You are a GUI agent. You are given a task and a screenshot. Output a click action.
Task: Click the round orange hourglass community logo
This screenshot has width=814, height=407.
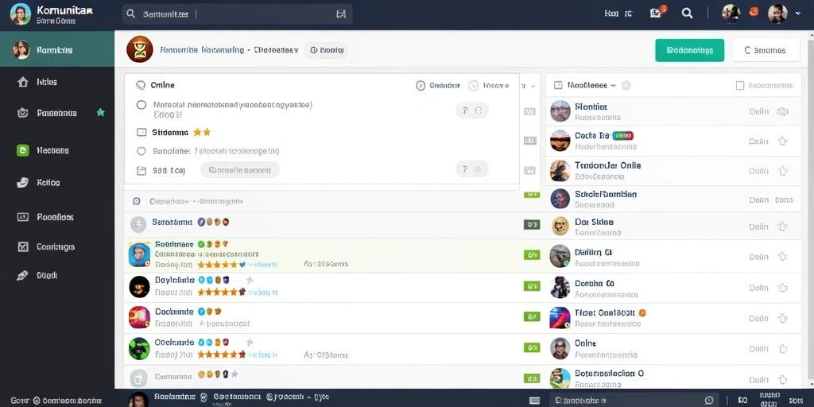tap(140, 50)
